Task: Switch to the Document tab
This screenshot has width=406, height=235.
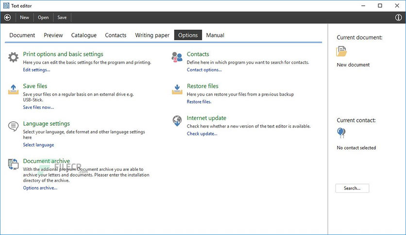Action: [22, 35]
